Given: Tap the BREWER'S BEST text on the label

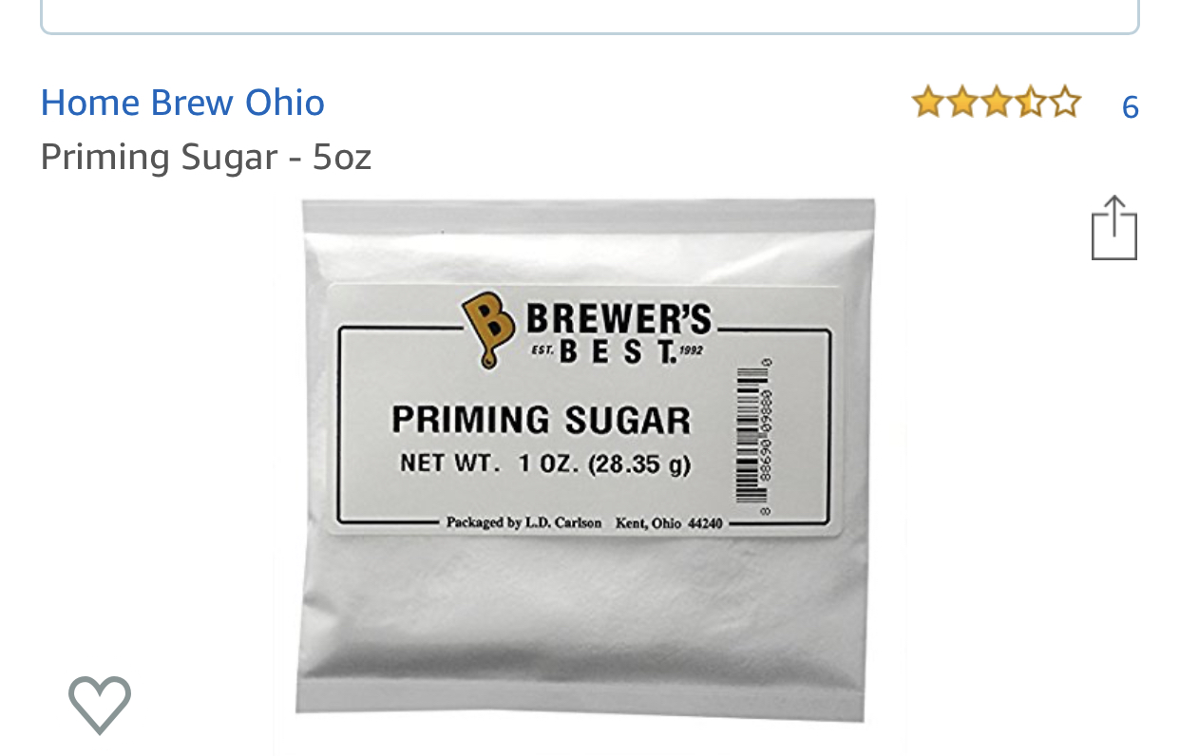Looking at the screenshot, I should click(x=618, y=333).
